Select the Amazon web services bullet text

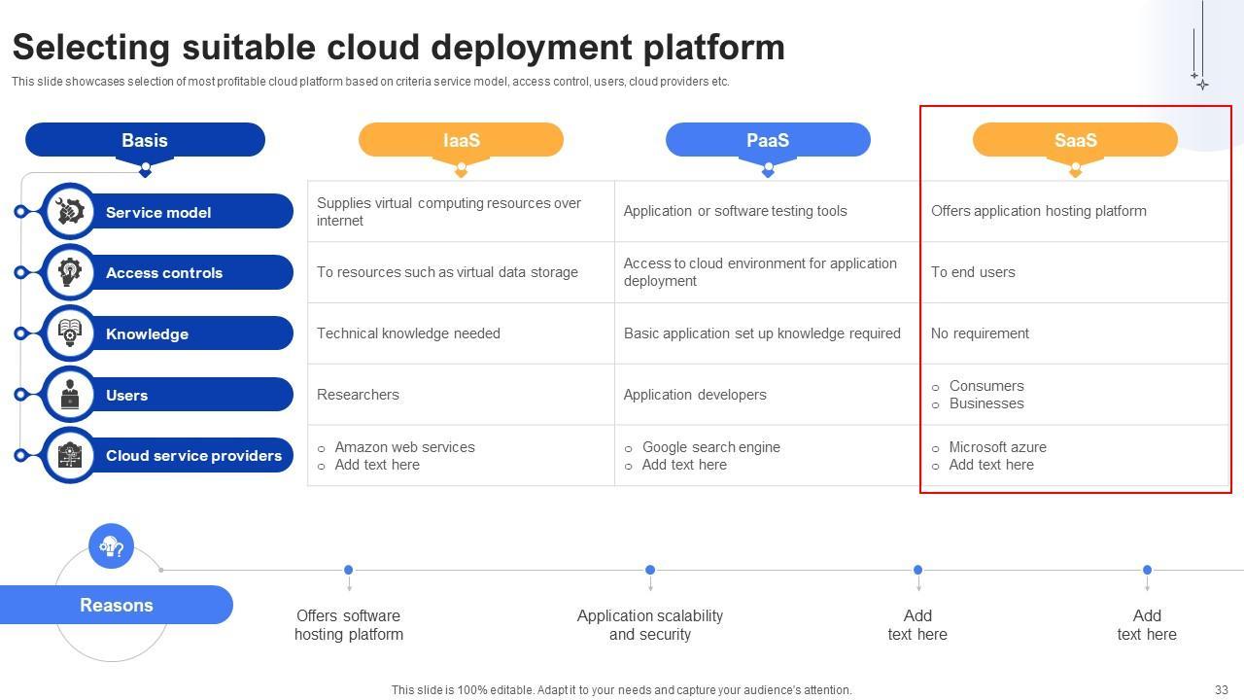click(x=404, y=447)
